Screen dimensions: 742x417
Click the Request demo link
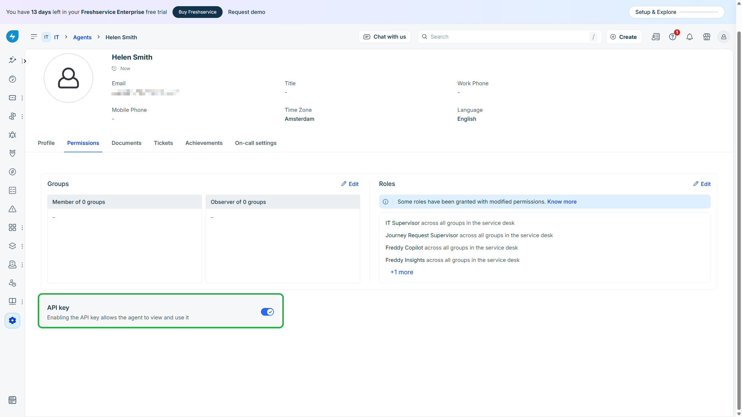[247, 12]
